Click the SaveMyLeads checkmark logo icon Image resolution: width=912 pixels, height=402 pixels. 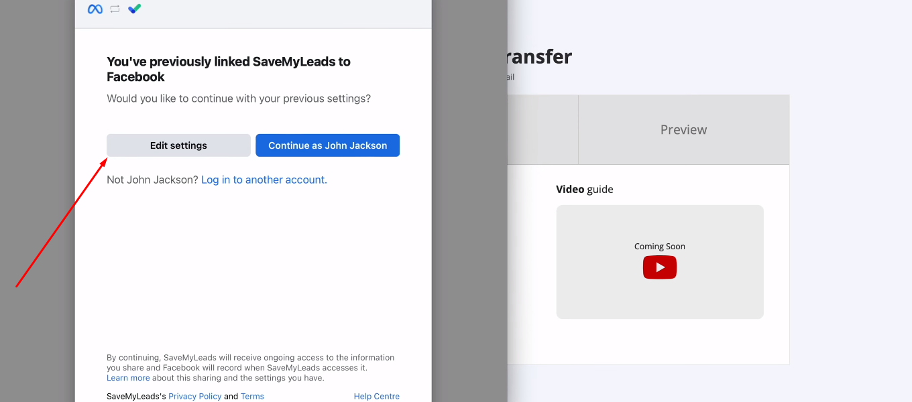135,9
